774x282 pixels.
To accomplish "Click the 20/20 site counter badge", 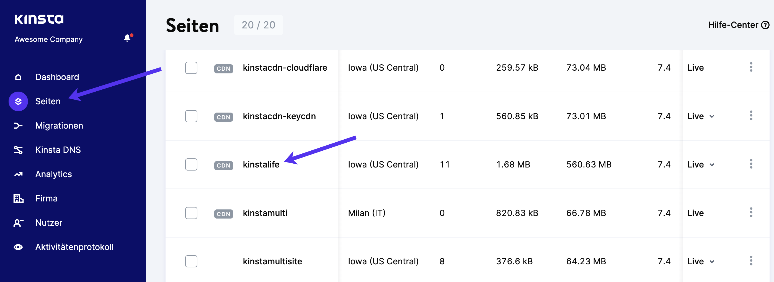I will click(258, 25).
